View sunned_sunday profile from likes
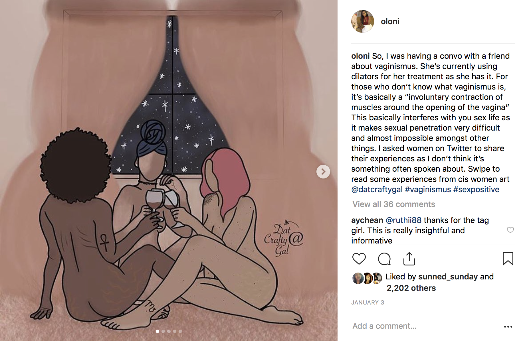 click(448, 277)
